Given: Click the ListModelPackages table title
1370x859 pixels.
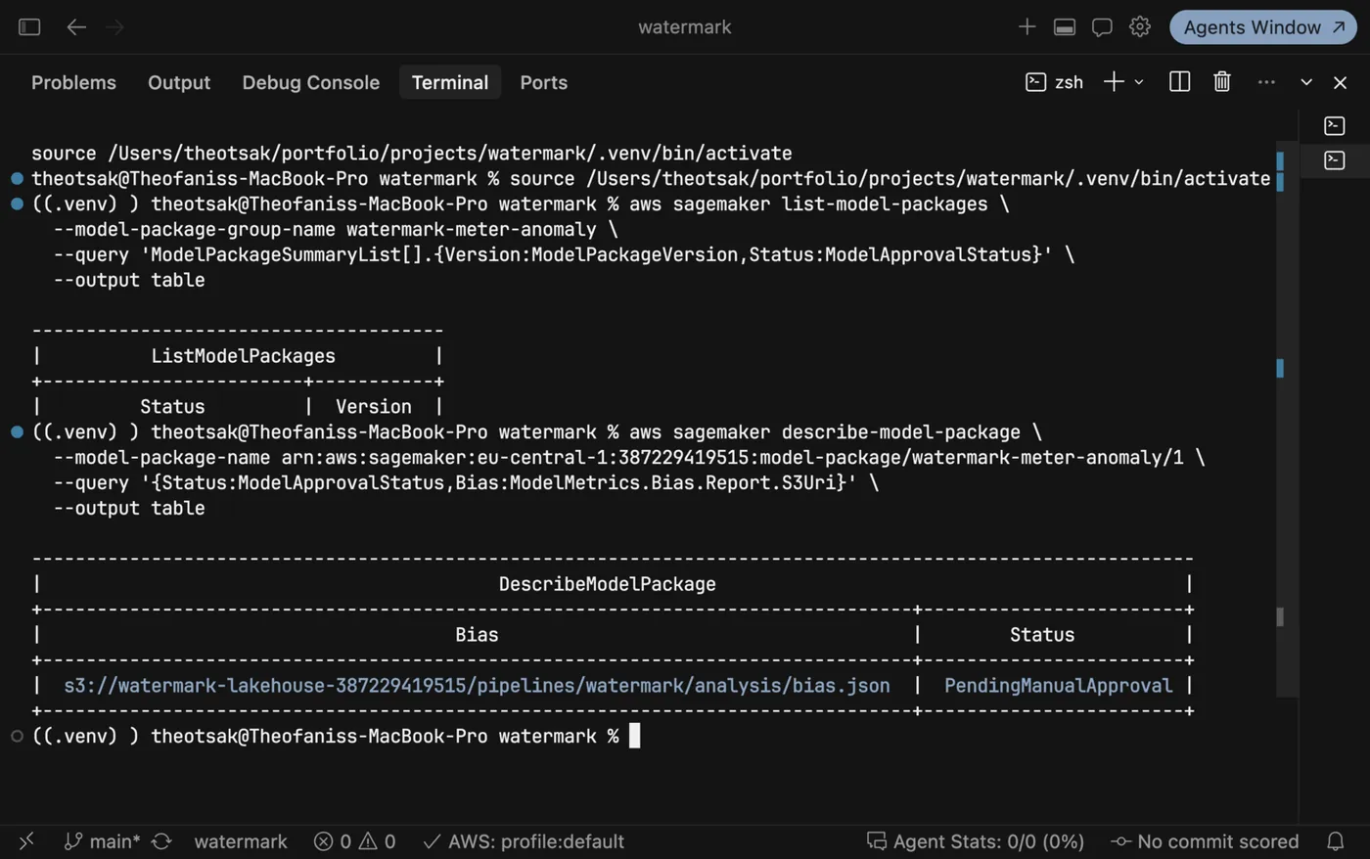Looking at the screenshot, I should (243, 356).
